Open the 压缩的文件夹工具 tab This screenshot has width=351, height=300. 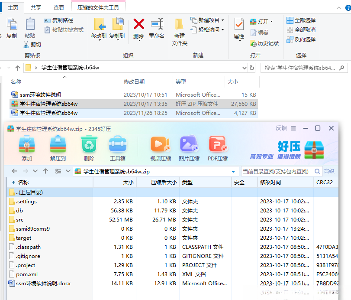[x=98, y=8]
